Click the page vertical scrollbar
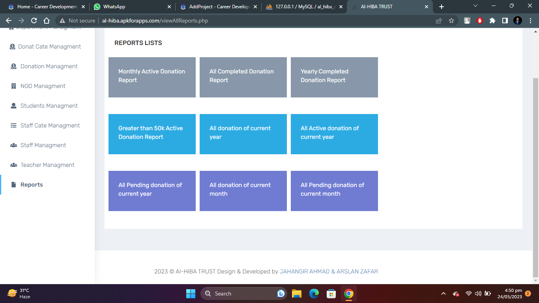The height and width of the screenshot is (303, 539). pyautogui.click(x=535, y=178)
